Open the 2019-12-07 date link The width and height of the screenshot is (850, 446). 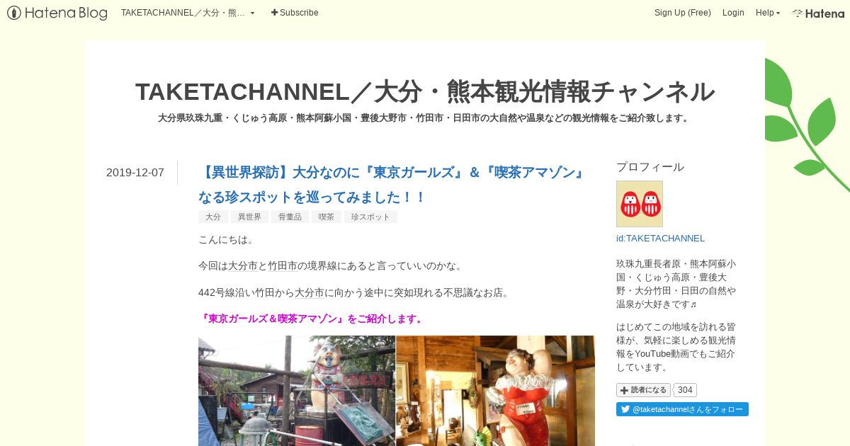pyautogui.click(x=135, y=172)
